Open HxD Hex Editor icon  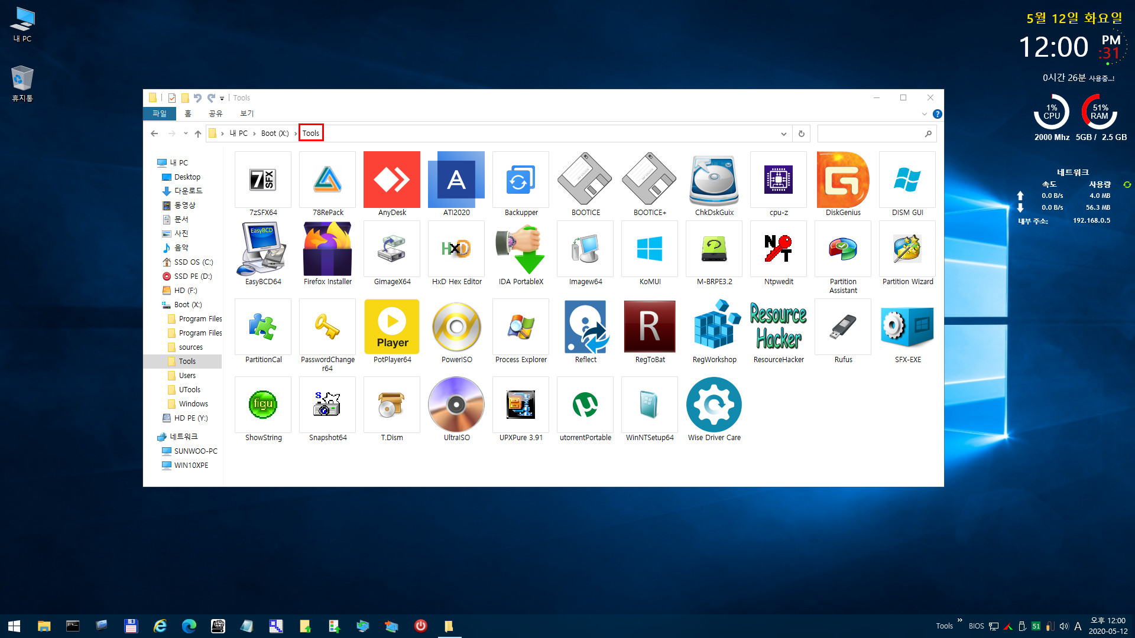pos(456,249)
